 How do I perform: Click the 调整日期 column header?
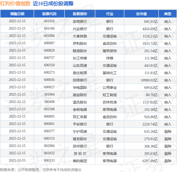tap(17, 14)
